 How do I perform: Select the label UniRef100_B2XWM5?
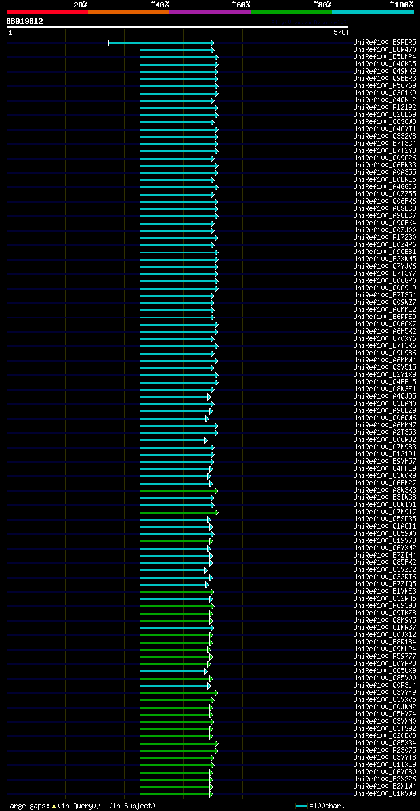(x=385, y=259)
